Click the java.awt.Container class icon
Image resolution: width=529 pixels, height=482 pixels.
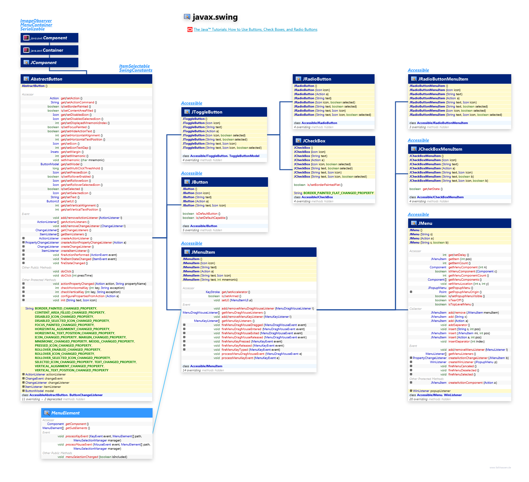(26, 50)
